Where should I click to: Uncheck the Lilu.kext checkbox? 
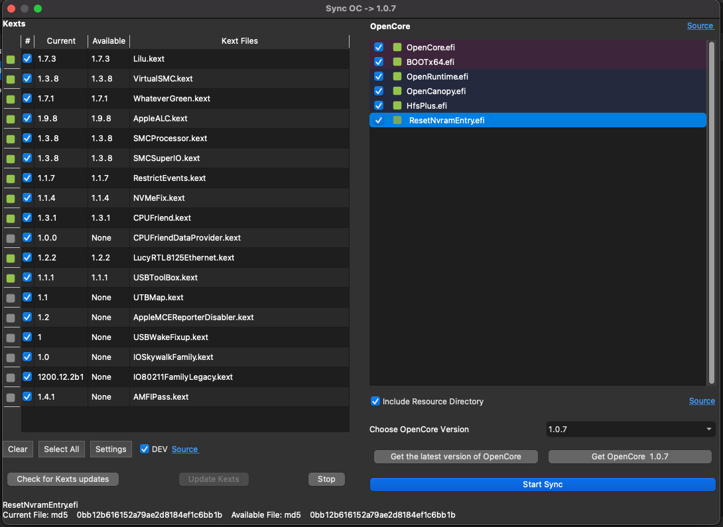pos(27,58)
